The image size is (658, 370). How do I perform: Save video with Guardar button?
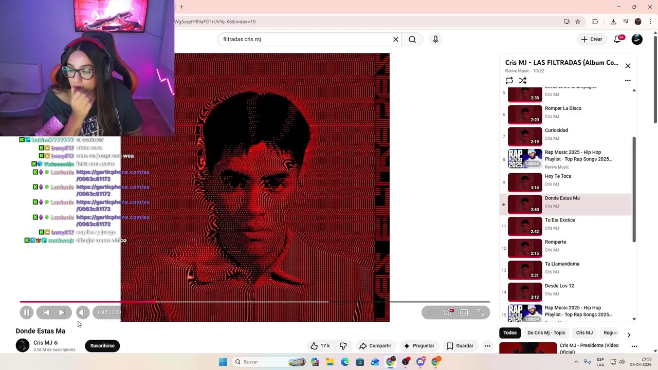[460, 346]
